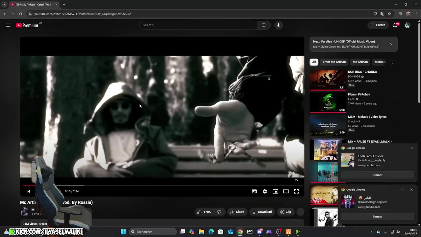Open taskbar volume control
The height and width of the screenshot is (237, 421).
(398, 232)
